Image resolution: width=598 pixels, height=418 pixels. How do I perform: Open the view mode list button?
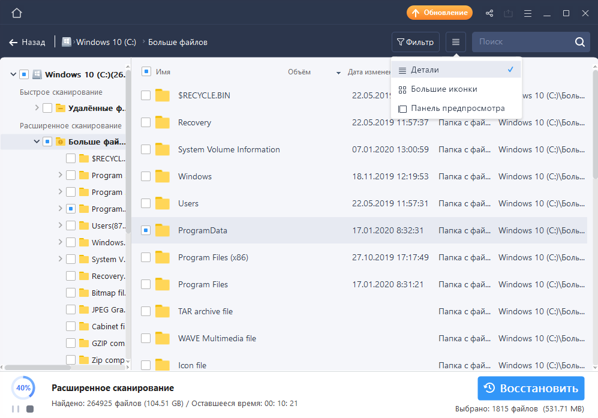tap(456, 42)
